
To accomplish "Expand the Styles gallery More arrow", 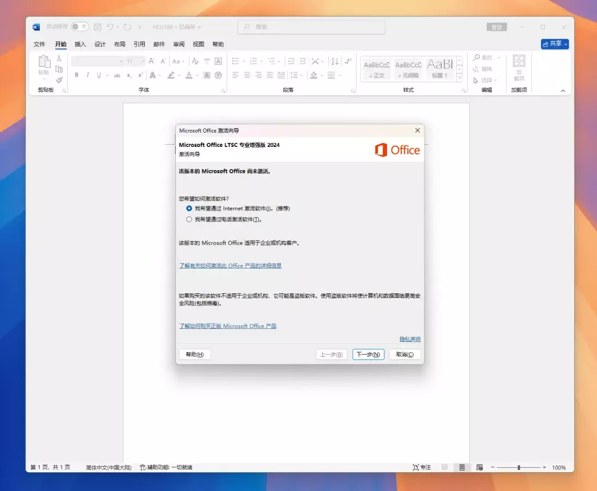I will 459,77.
